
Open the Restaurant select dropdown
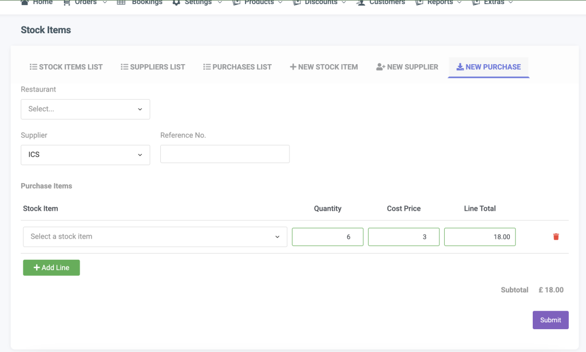85,109
